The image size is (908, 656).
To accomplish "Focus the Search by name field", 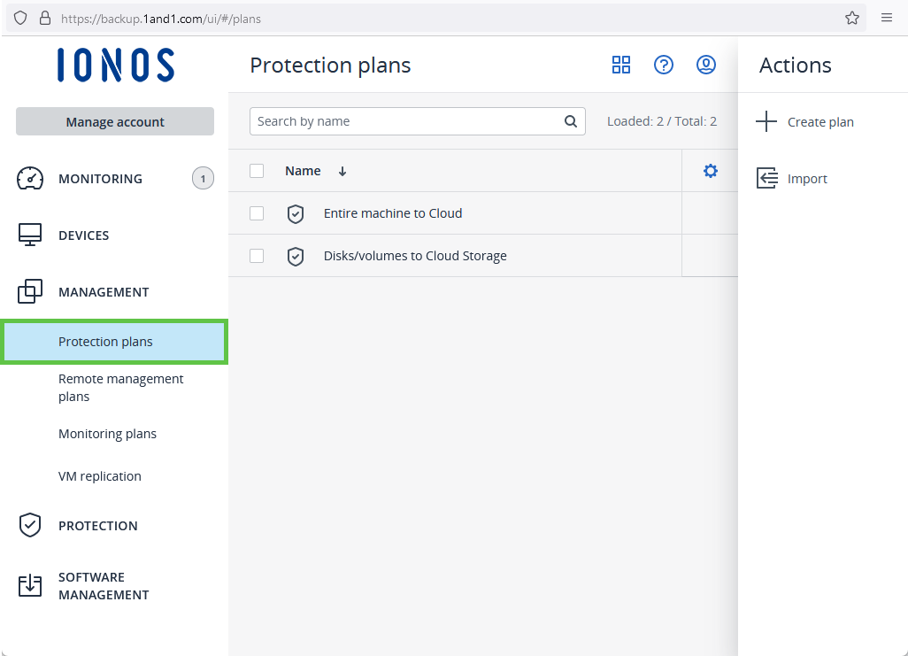I will point(407,121).
